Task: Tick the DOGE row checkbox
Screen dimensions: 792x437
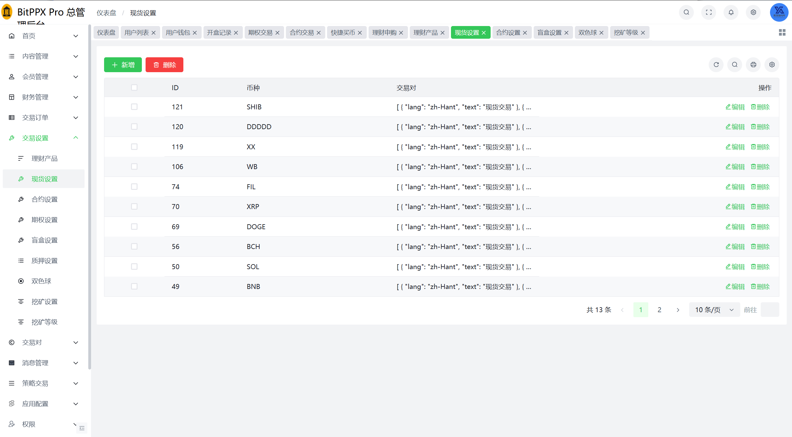Action: point(134,227)
